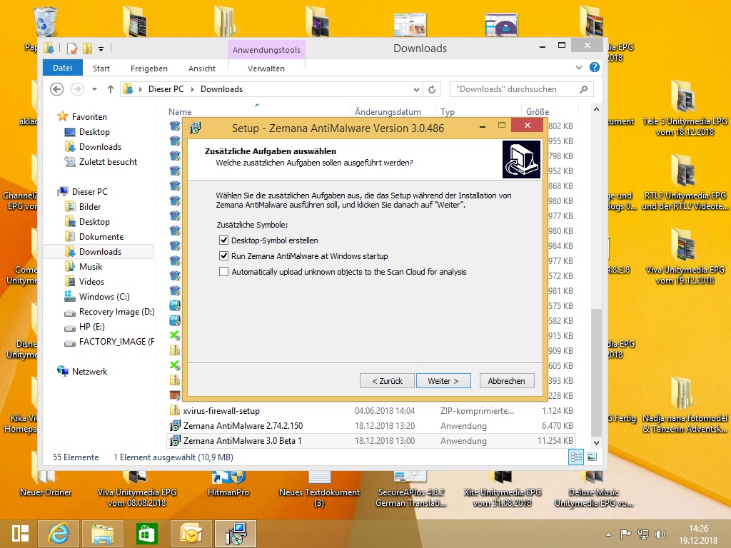This screenshot has height=548, width=731.
Task: Sort by the Größe column header
Action: [538, 112]
